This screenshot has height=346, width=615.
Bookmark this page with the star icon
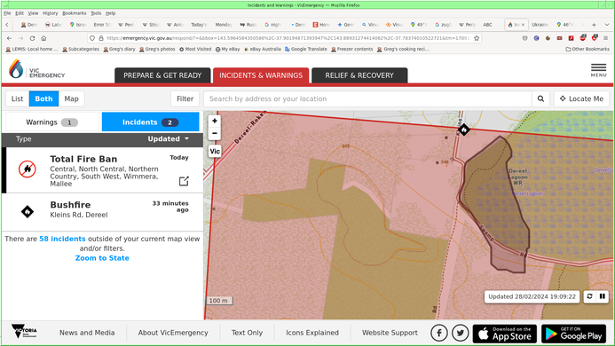477,38
